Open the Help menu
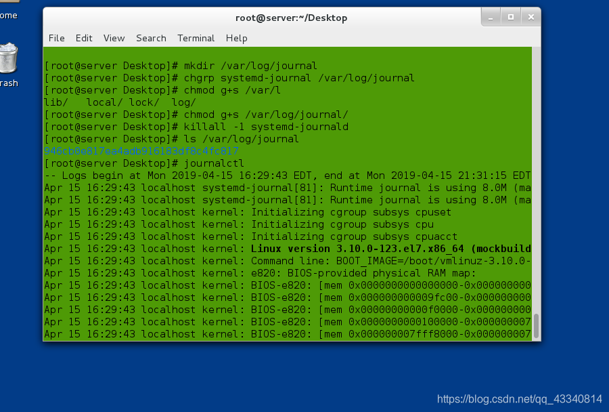 pos(237,38)
